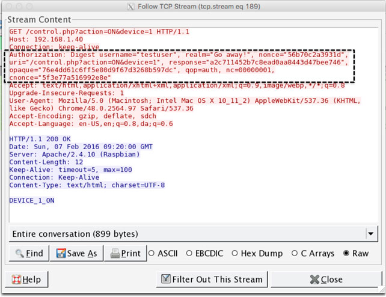Click the Print button
Screen dimensions: 386x297
(125, 253)
